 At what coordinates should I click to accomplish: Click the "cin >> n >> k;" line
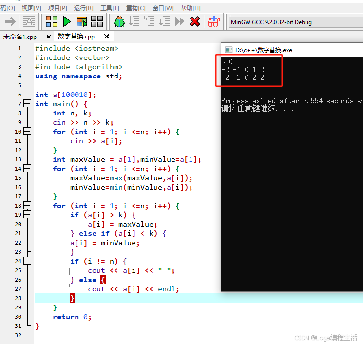[x=83, y=122]
